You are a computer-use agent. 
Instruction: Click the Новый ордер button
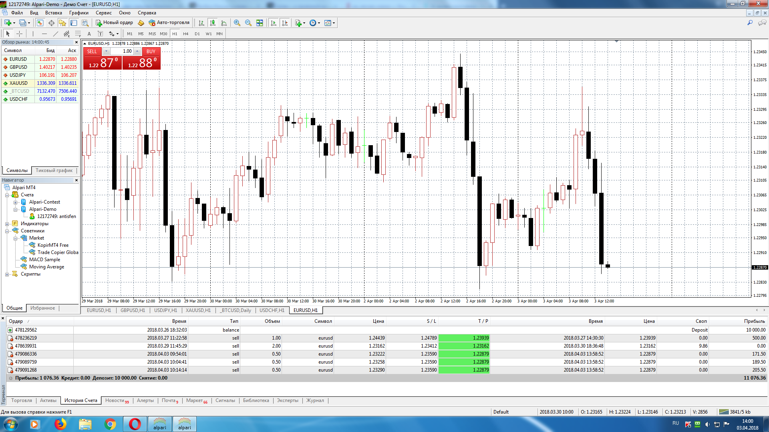[x=114, y=23]
